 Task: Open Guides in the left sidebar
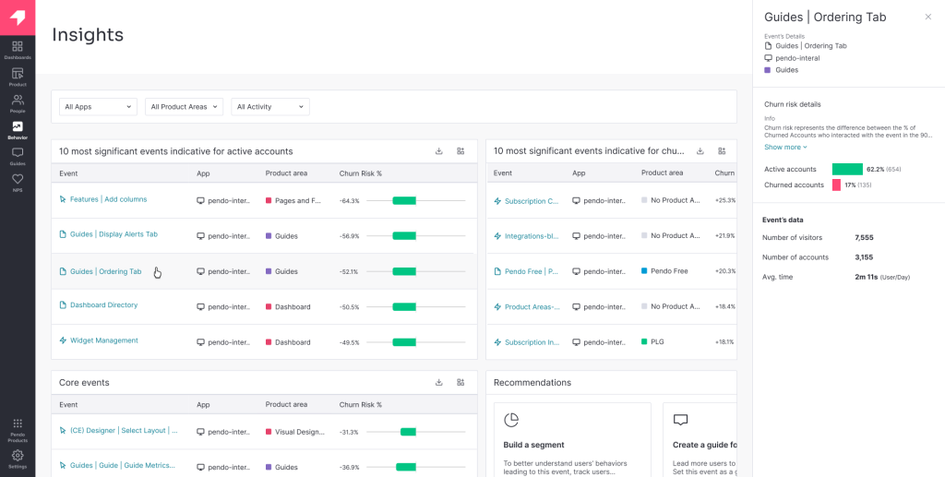coord(18,155)
